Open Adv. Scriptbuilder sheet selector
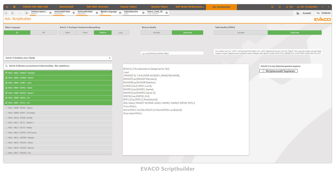Viewport: 335px width, 185px height. (x=307, y=7)
